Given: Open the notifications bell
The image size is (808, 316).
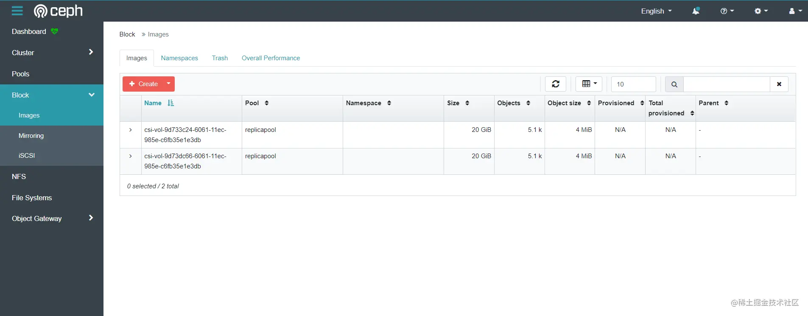Looking at the screenshot, I should pyautogui.click(x=696, y=11).
